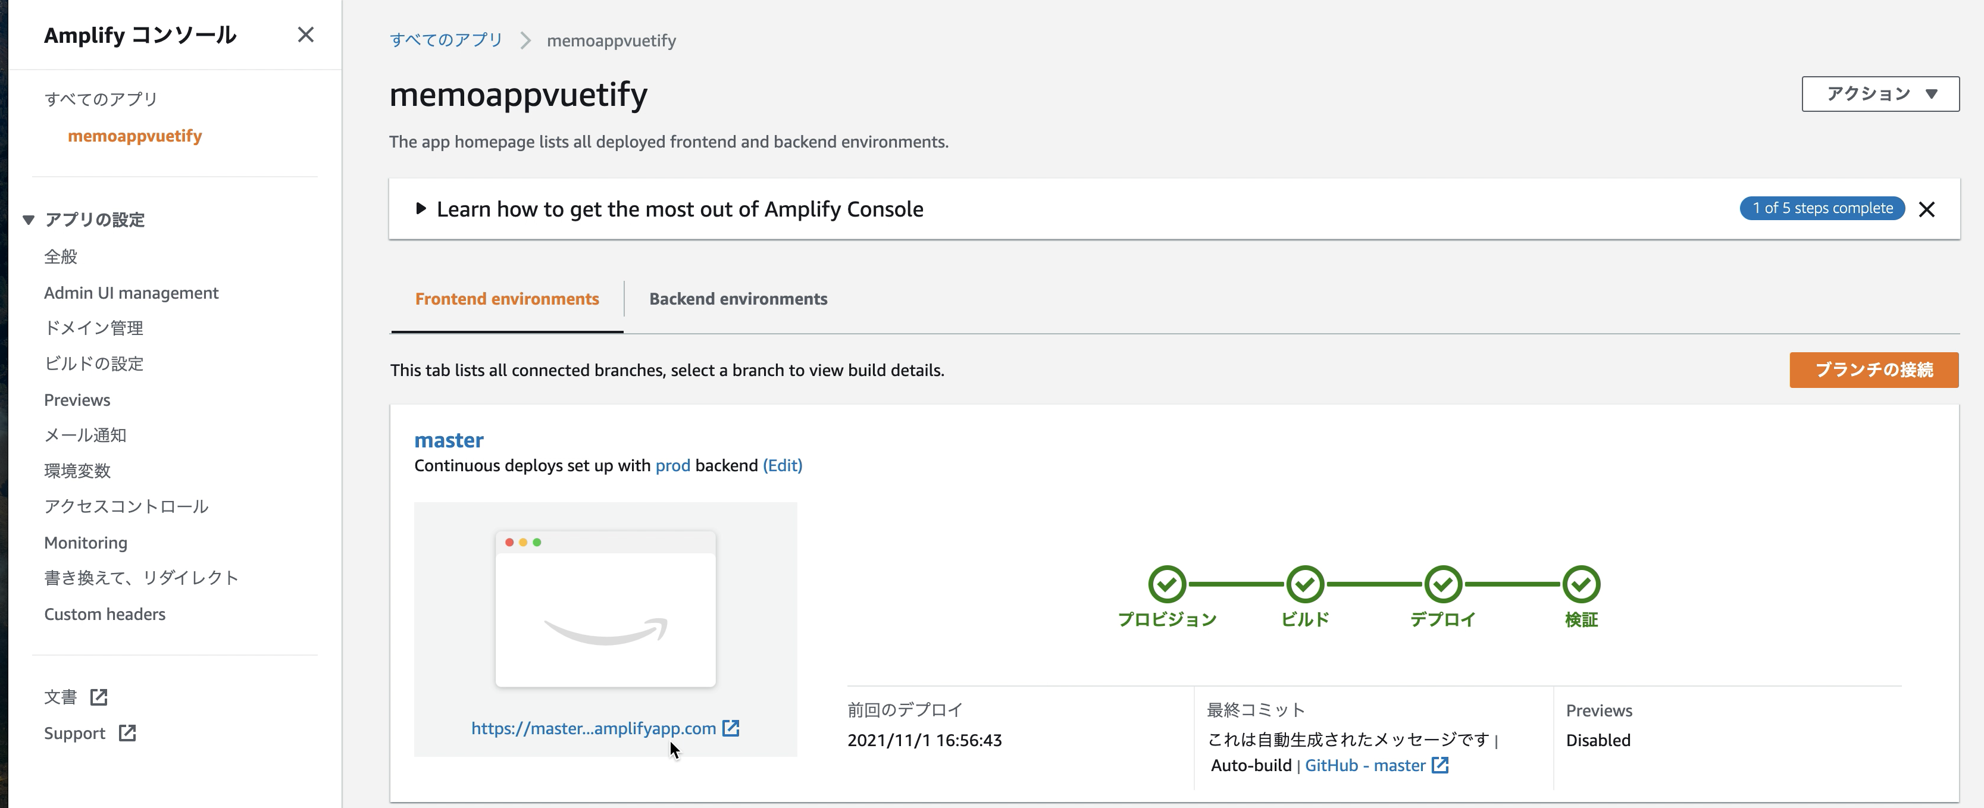Click the デプロイ checkmark step icon
The image size is (1984, 808).
(x=1442, y=585)
